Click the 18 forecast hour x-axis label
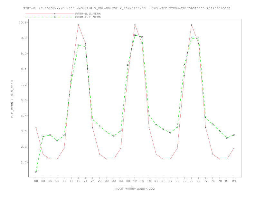 [78, 181]
